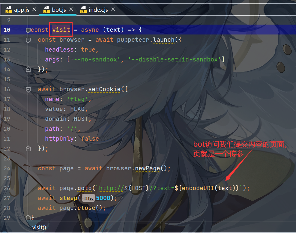Viewport: 296px width, 233px height.
Task: Click the FLAG value on line 18
Action: click(x=77, y=109)
